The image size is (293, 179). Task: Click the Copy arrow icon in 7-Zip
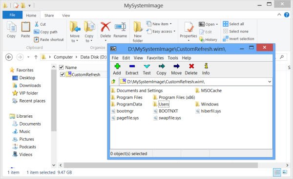pos(162,66)
